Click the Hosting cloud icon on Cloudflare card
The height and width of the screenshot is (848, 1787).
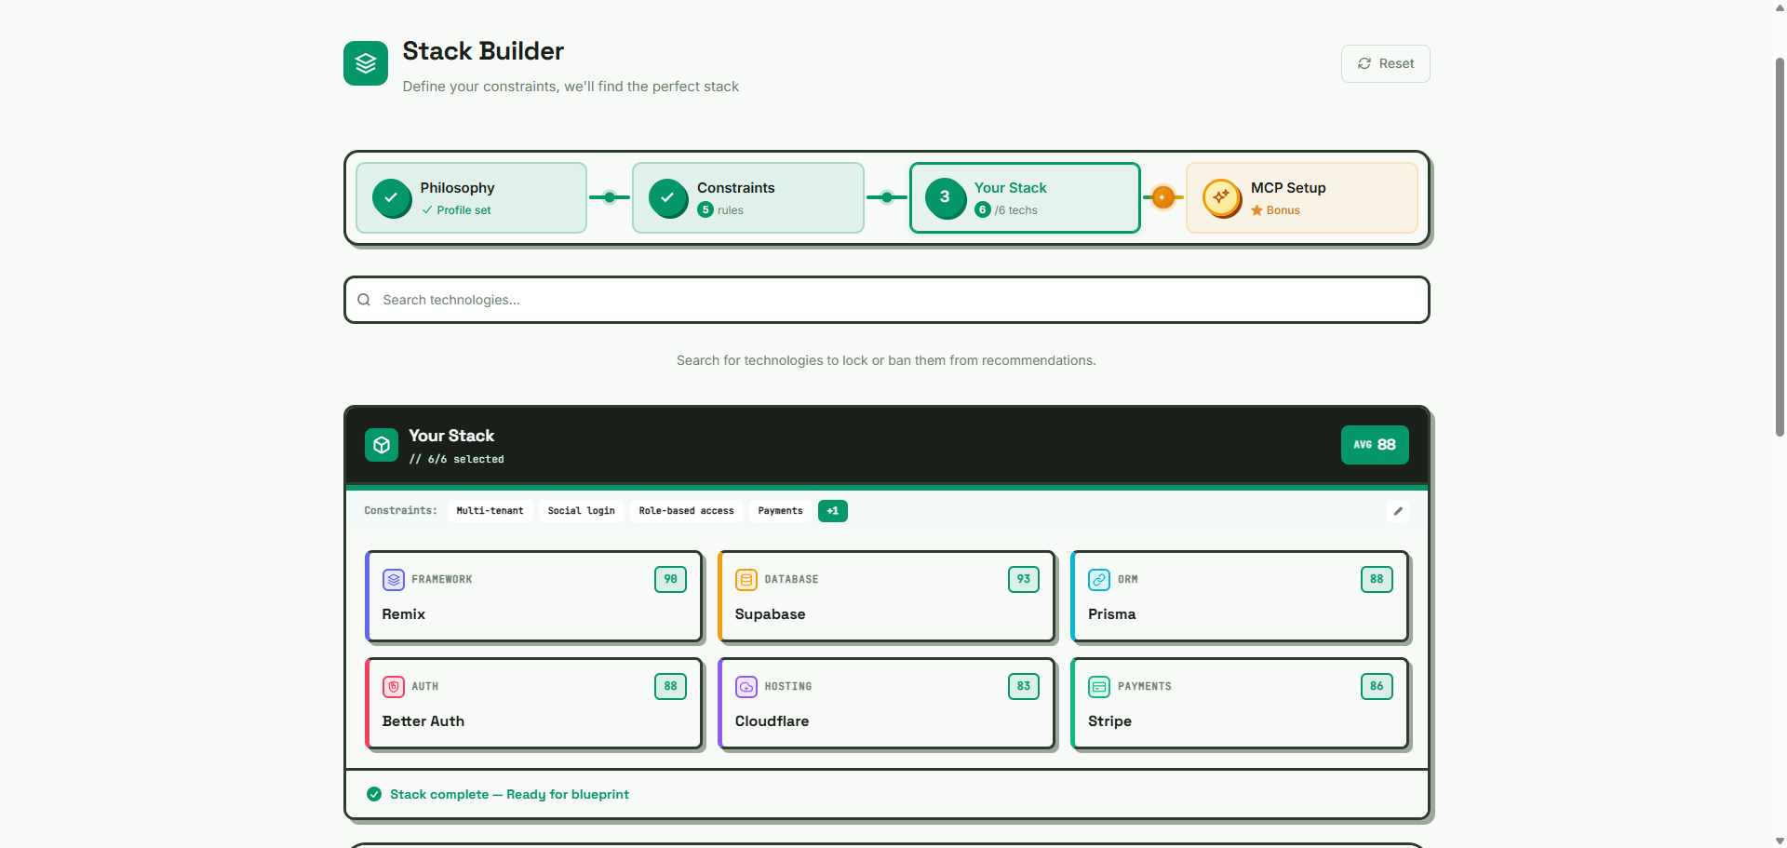746,686
